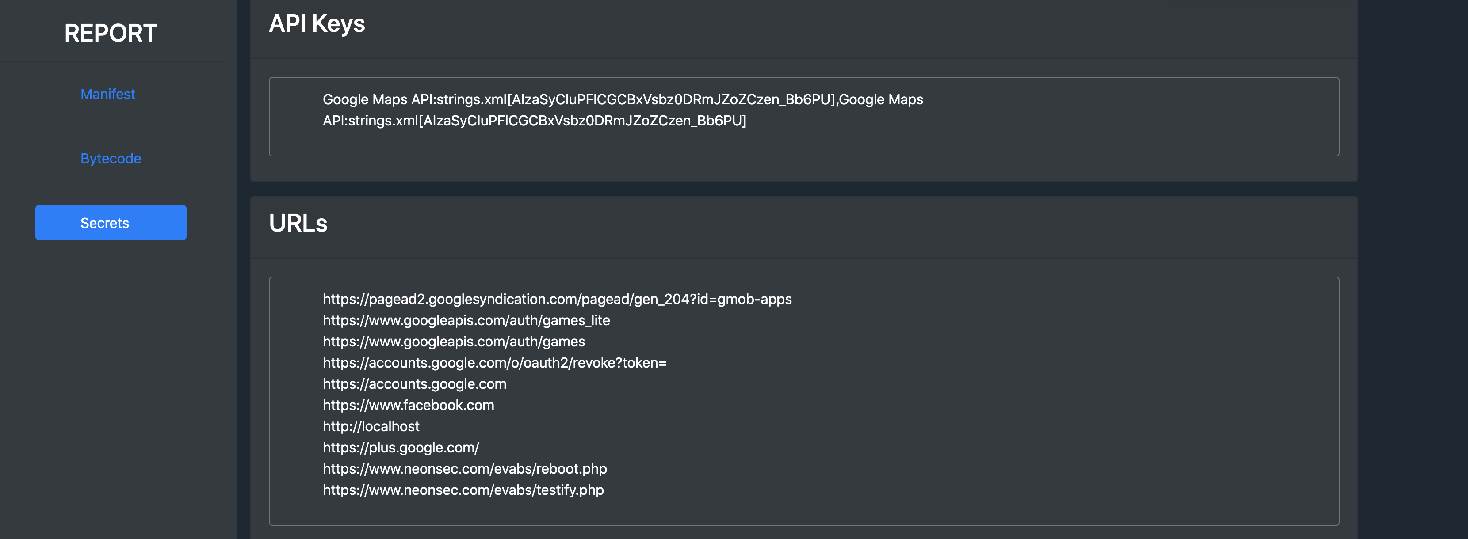
Task: Click the www.facebook.com URL
Action: coord(408,405)
